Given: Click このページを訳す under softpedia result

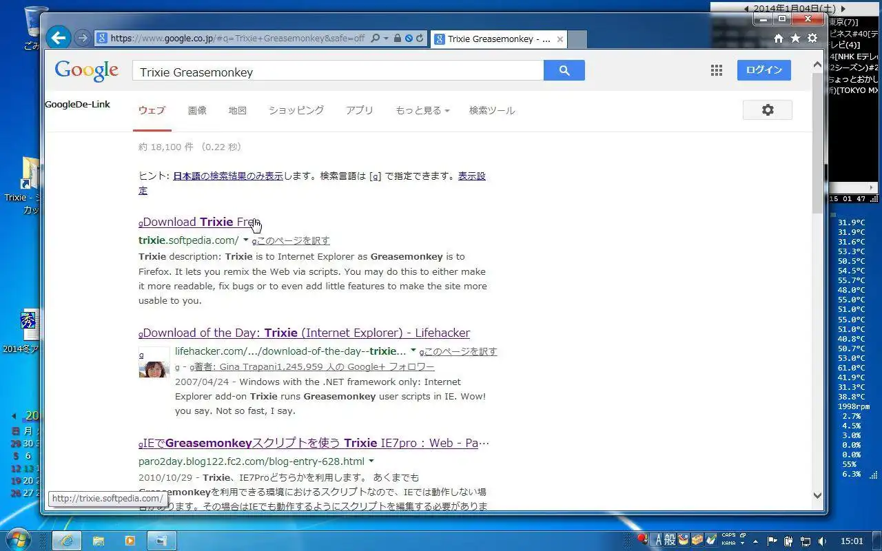Looking at the screenshot, I should pyautogui.click(x=293, y=240).
